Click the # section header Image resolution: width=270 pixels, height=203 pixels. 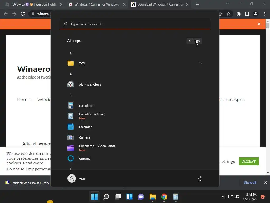(71, 53)
